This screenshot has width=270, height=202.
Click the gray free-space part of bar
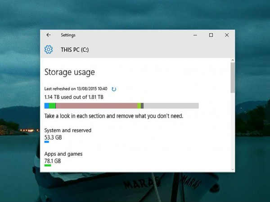click(x=171, y=106)
